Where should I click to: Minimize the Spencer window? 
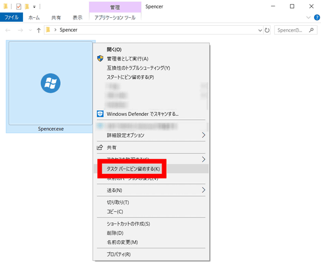coord(273,6)
